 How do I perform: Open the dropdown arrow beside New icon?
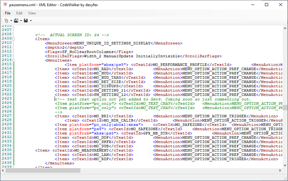click(10, 21)
